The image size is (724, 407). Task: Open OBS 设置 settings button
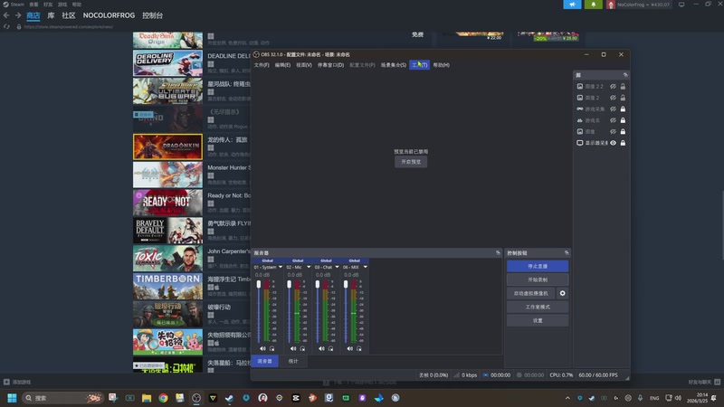click(x=538, y=320)
